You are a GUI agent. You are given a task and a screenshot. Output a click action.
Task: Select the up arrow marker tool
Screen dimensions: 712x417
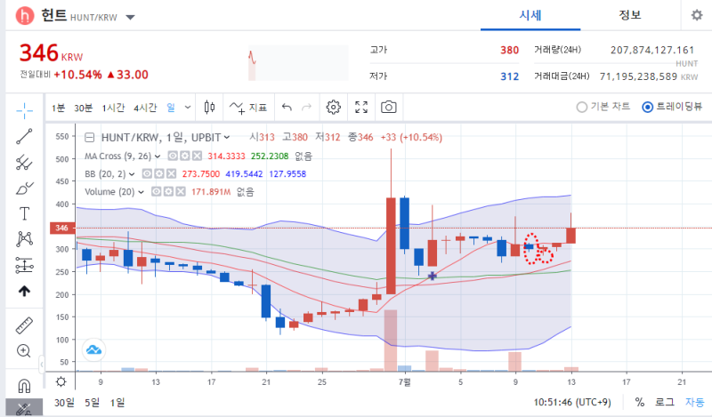pyautogui.click(x=25, y=291)
